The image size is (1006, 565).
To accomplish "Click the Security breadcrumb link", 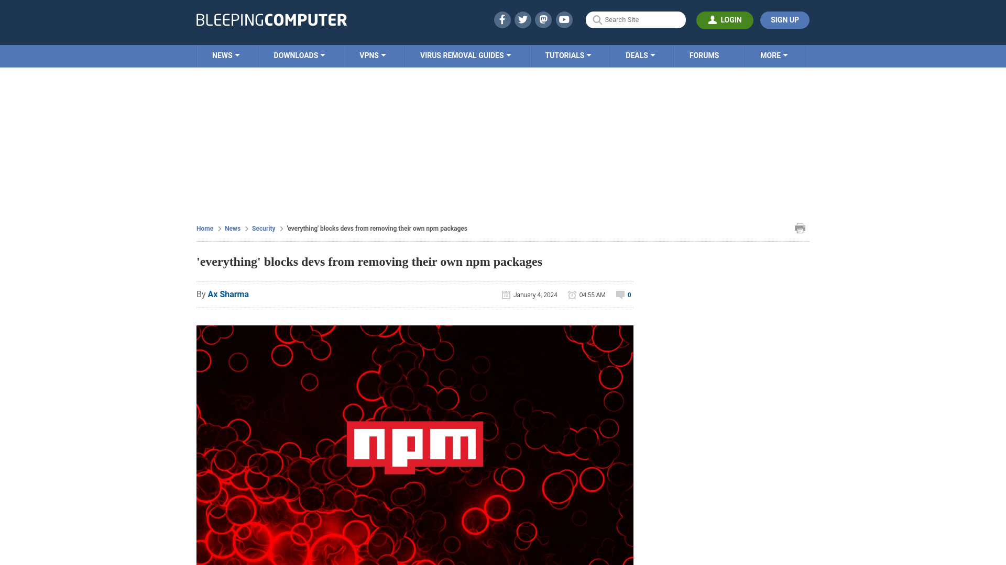I will (x=263, y=228).
